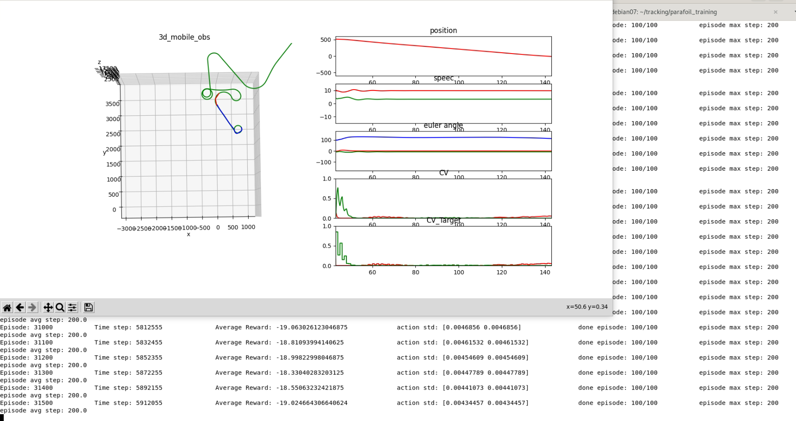The image size is (796, 421).
Task: Go forward to the next plot view
Action: pos(32,308)
